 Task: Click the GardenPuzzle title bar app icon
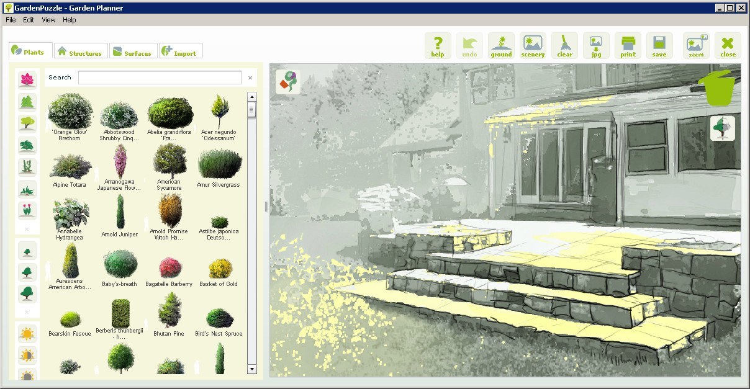(x=8, y=8)
